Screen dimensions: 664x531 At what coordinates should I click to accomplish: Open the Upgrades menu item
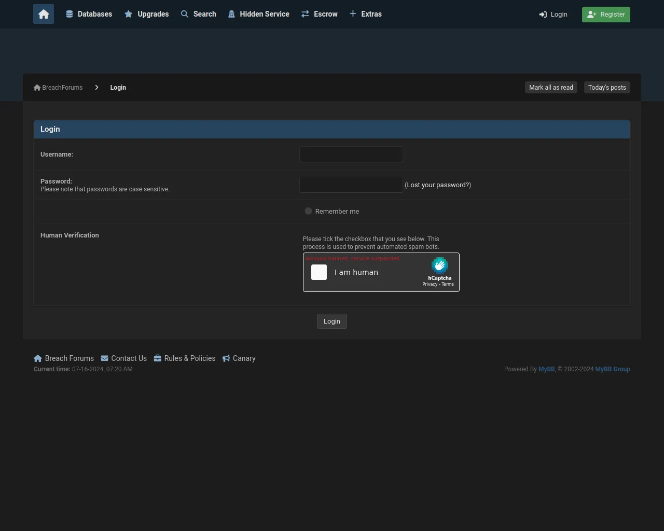pyautogui.click(x=147, y=14)
